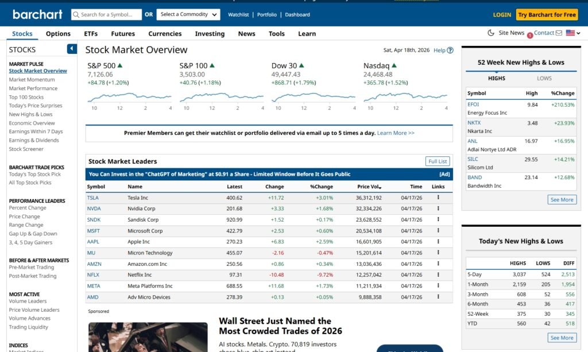Click sponsored Wall Street article thumbnail
Screen dimensions: 588x352
pyautogui.click(x=148, y=337)
